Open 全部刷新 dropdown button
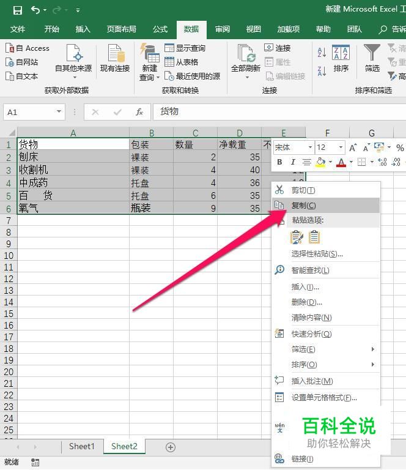 (246, 62)
